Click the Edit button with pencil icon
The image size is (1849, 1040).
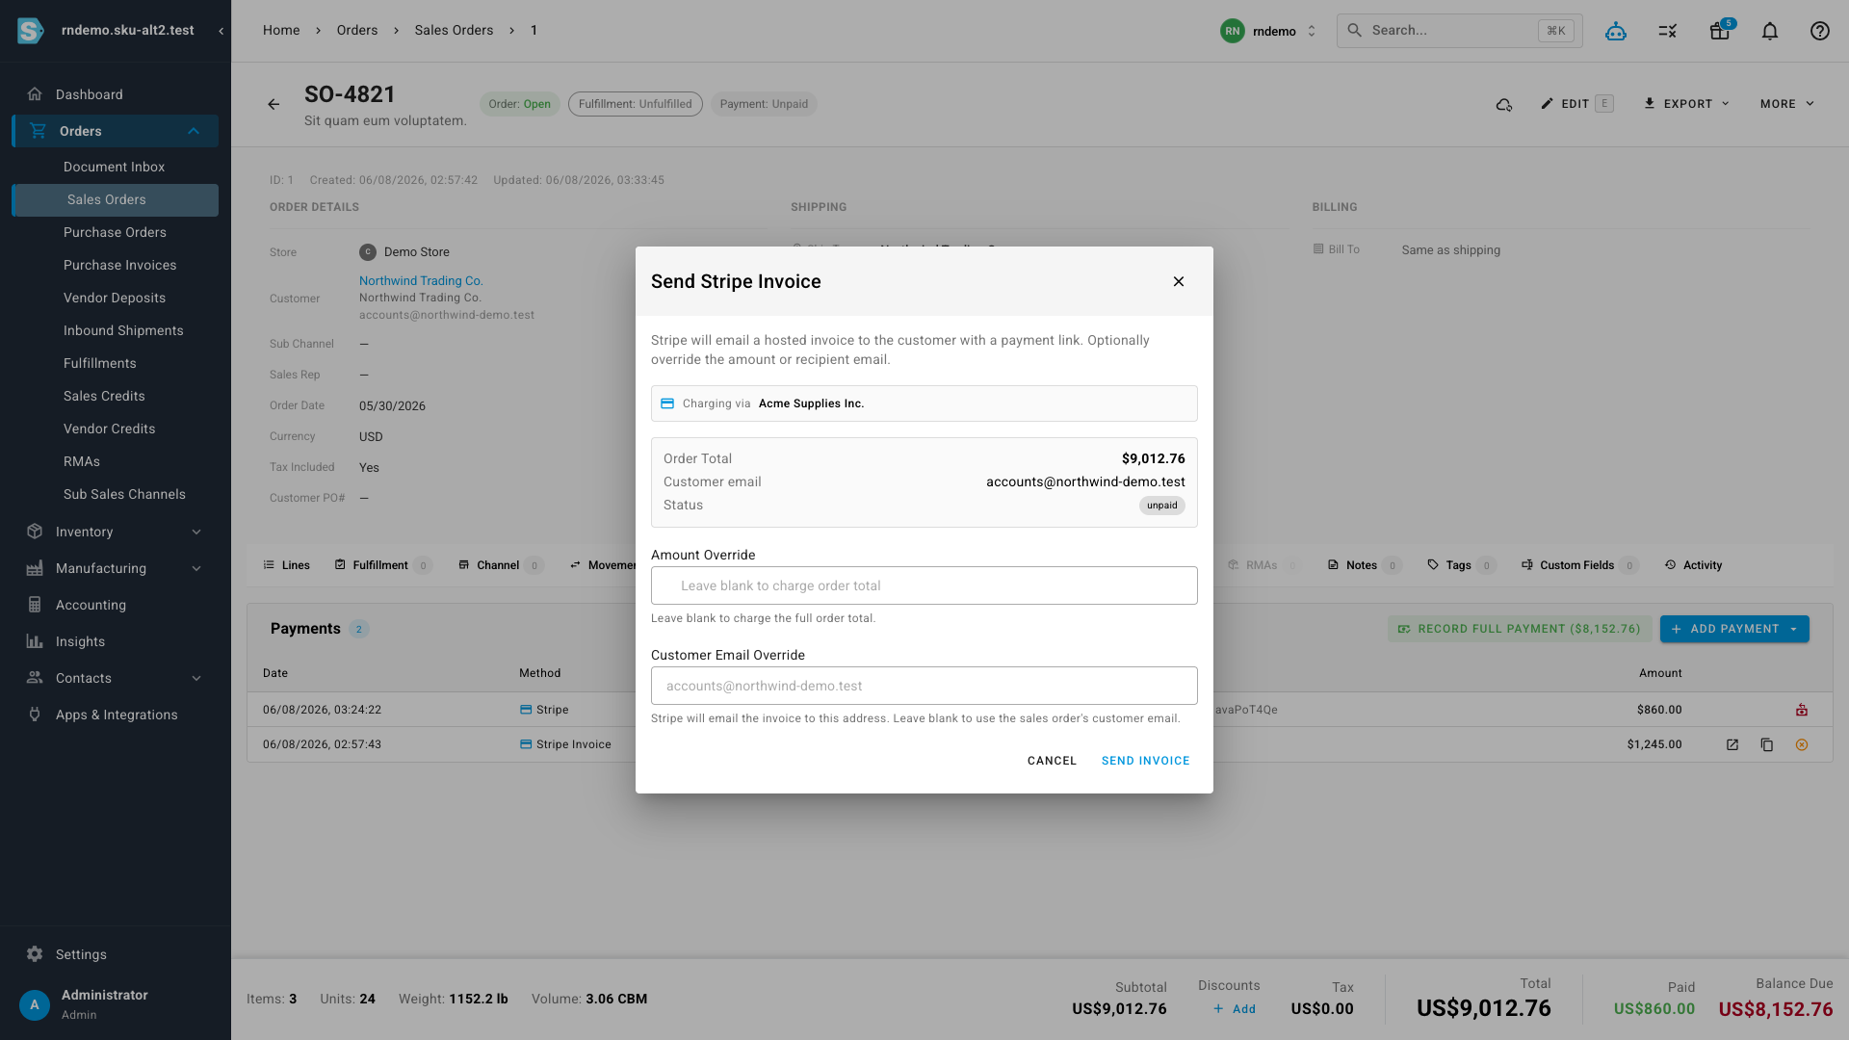point(1576,104)
